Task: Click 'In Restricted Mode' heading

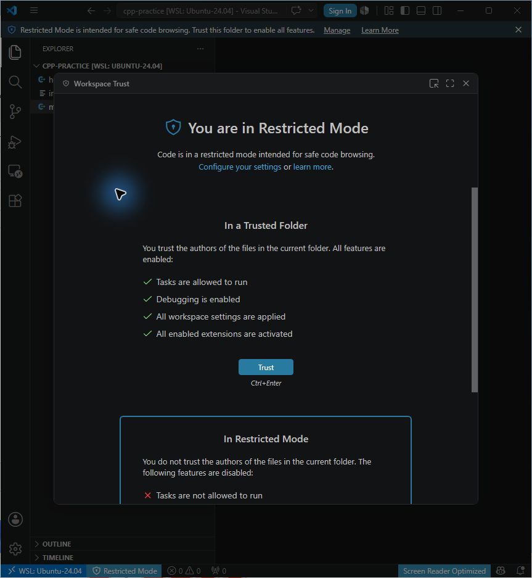Action: coord(266,439)
